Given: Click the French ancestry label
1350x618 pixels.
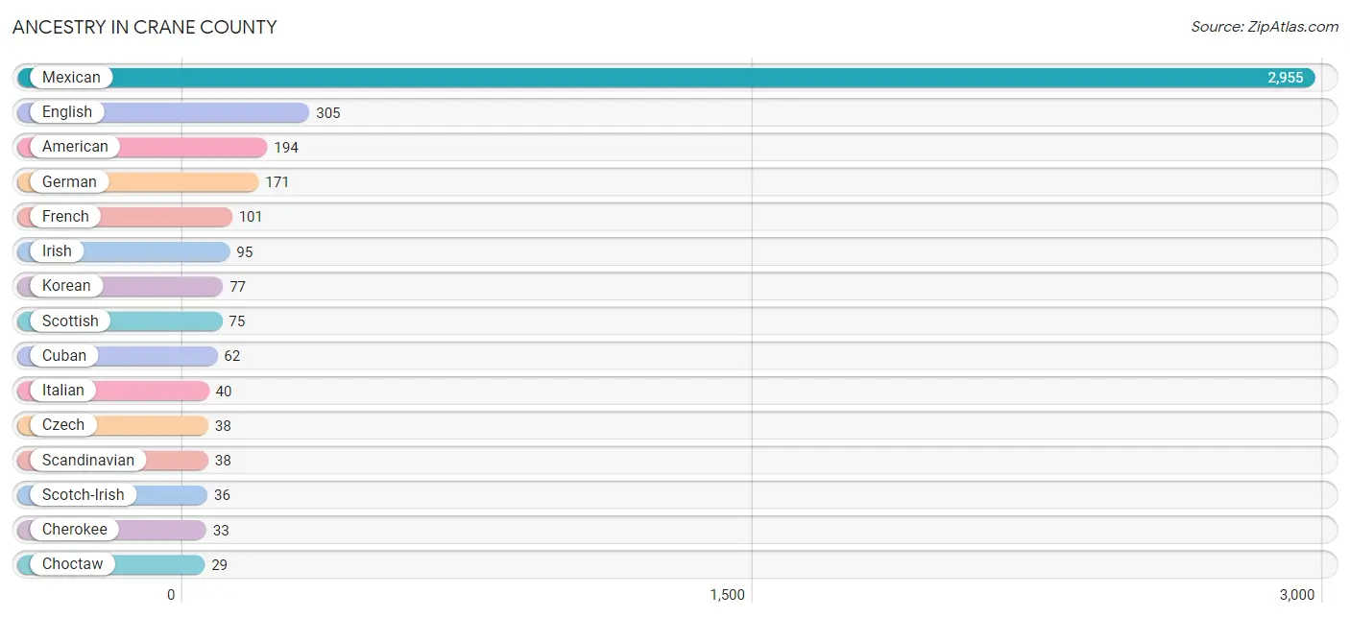Looking at the screenshot, I should pyautogui.click(x=65, y=217).
